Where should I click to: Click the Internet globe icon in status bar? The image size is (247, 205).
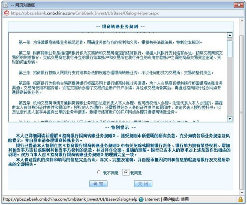click(x=141, y=199)
